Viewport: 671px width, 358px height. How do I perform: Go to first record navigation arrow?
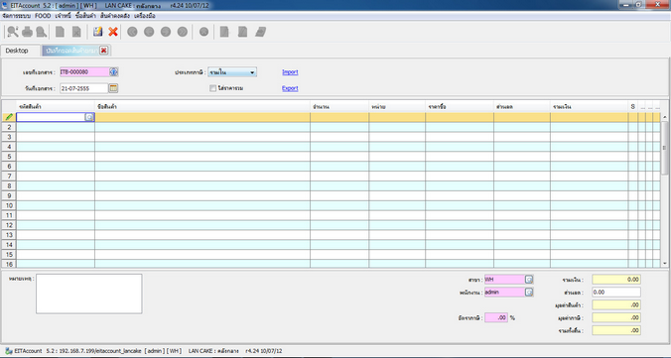point(132,32)
